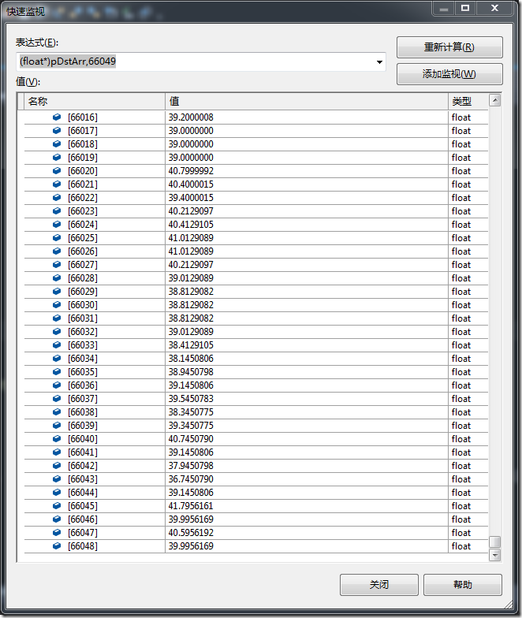Click the 值 column header
Image resolution: width=522 pixels, height=618 pixels.
[x=306, y=101]
